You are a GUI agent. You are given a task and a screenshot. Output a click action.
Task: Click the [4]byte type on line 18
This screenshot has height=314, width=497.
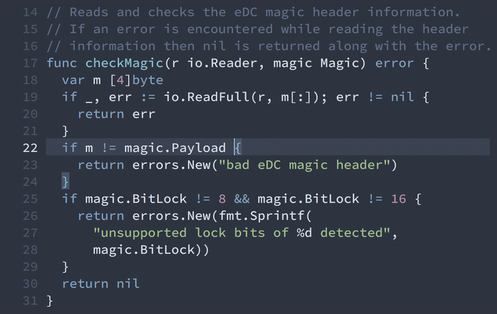point(136,80)
